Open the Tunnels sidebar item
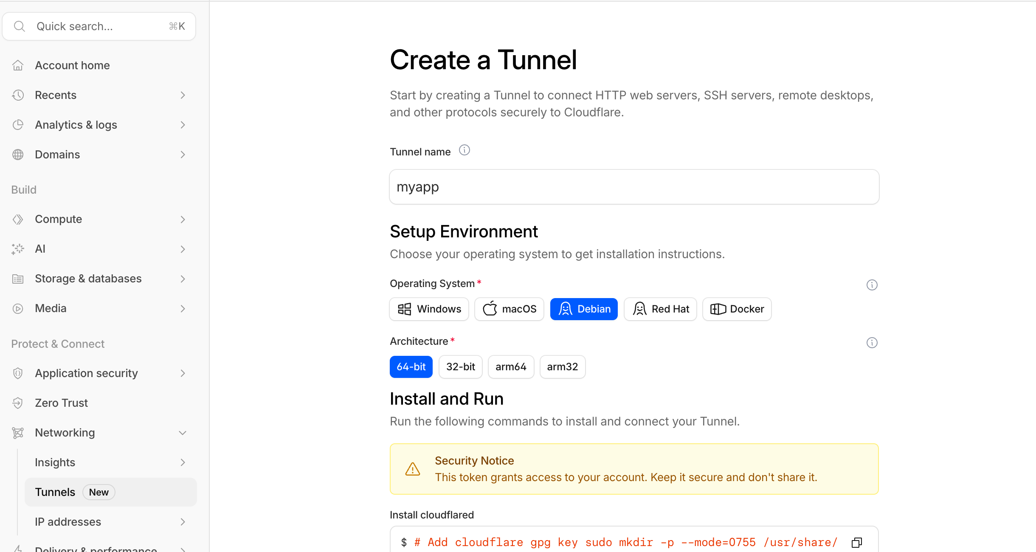The image size is (1036, 552). [110, 492]
